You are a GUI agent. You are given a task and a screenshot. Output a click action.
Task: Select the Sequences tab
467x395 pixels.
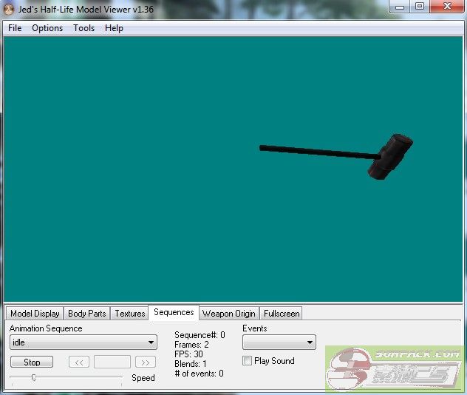[x=174, y=312]
